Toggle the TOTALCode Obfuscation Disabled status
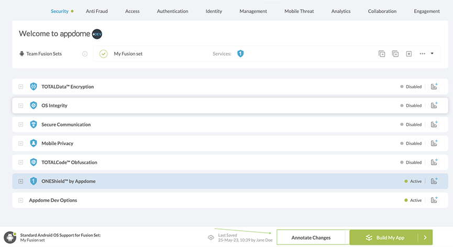Image resolution: width=453 pixels, height=247 pixels. (x=411, y=163)
